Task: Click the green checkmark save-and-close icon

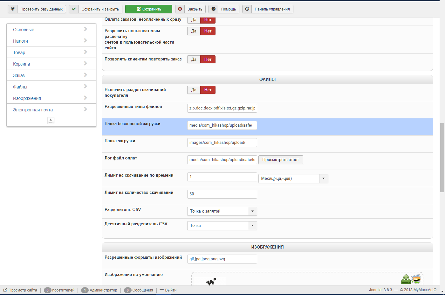Action: pyautogui.click(x=74, y=9)
